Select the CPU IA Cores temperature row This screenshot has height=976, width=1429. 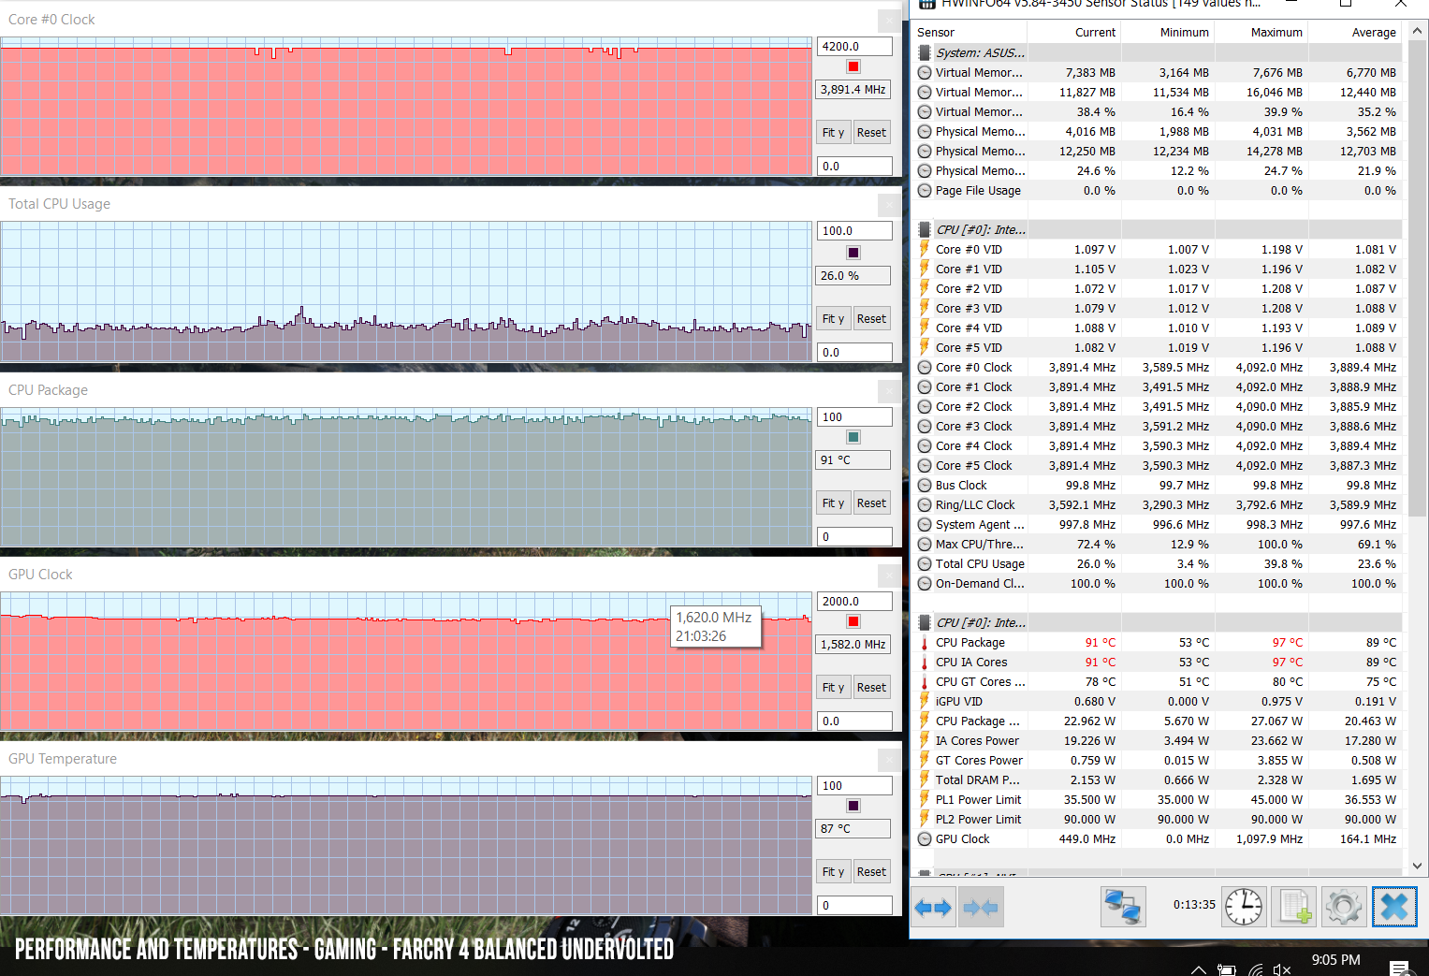1158,663
